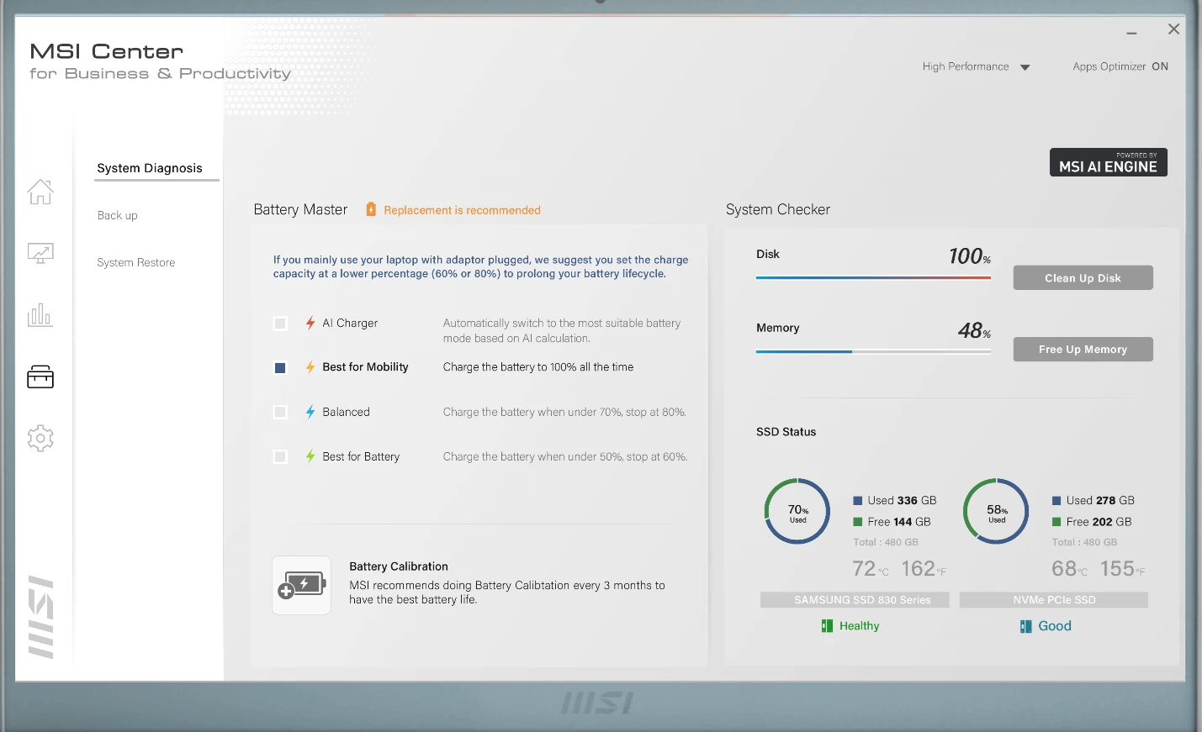The height and width of the screenshot is (732, 1202).
Task: Click the orange battery replacement warning icon
Action: pyautogui.click(x=371, y=209)
